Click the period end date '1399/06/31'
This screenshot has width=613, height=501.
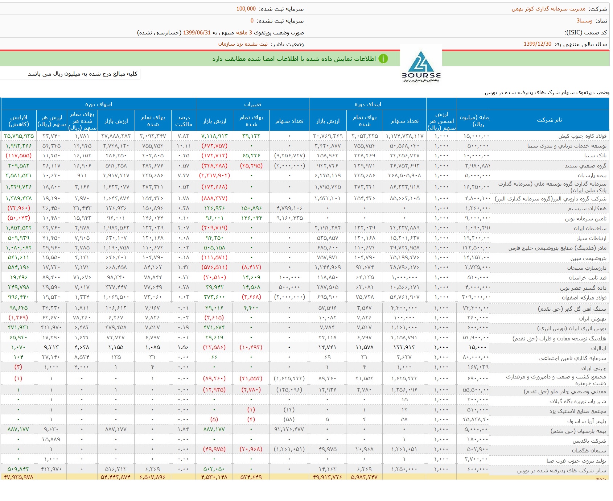tap(197, 33)
